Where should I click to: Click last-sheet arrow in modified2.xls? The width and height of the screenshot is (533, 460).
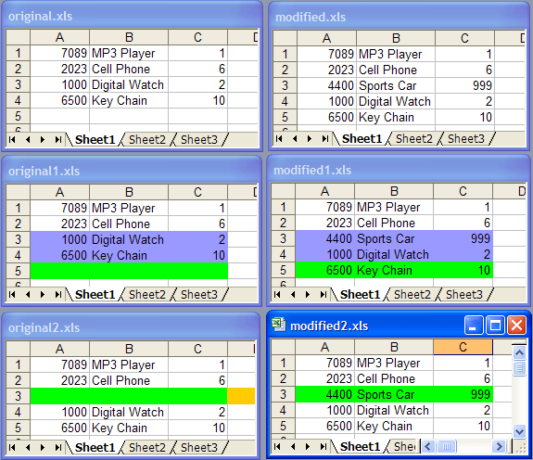(x=323, y=446)
